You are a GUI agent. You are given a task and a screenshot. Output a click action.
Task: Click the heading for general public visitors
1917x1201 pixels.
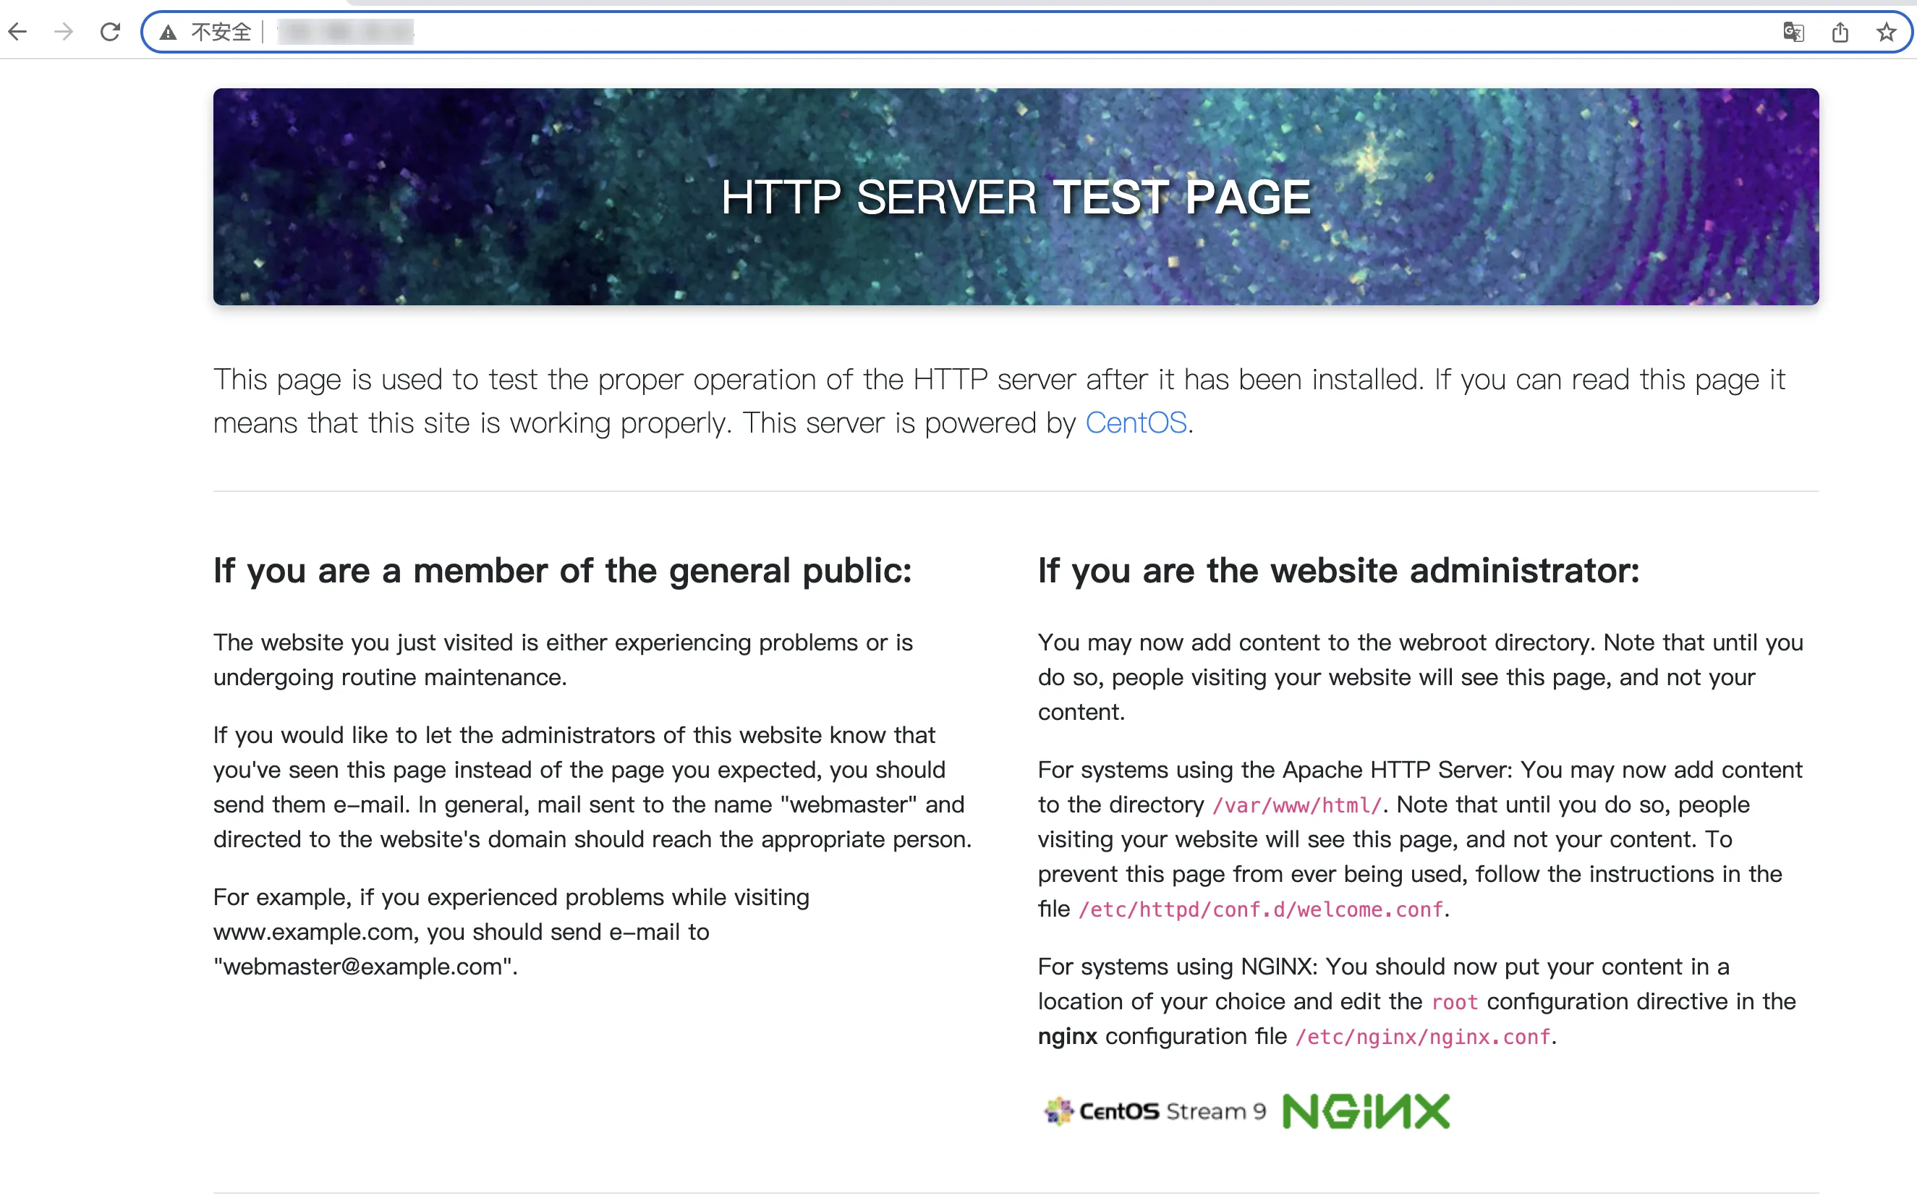(x=562, y=570)
